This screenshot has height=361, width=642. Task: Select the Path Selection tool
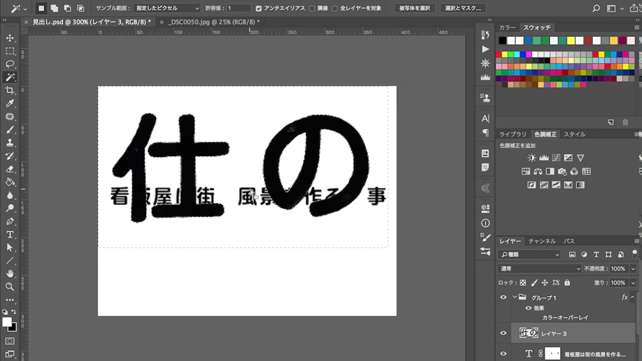click(x=10, y=248)
